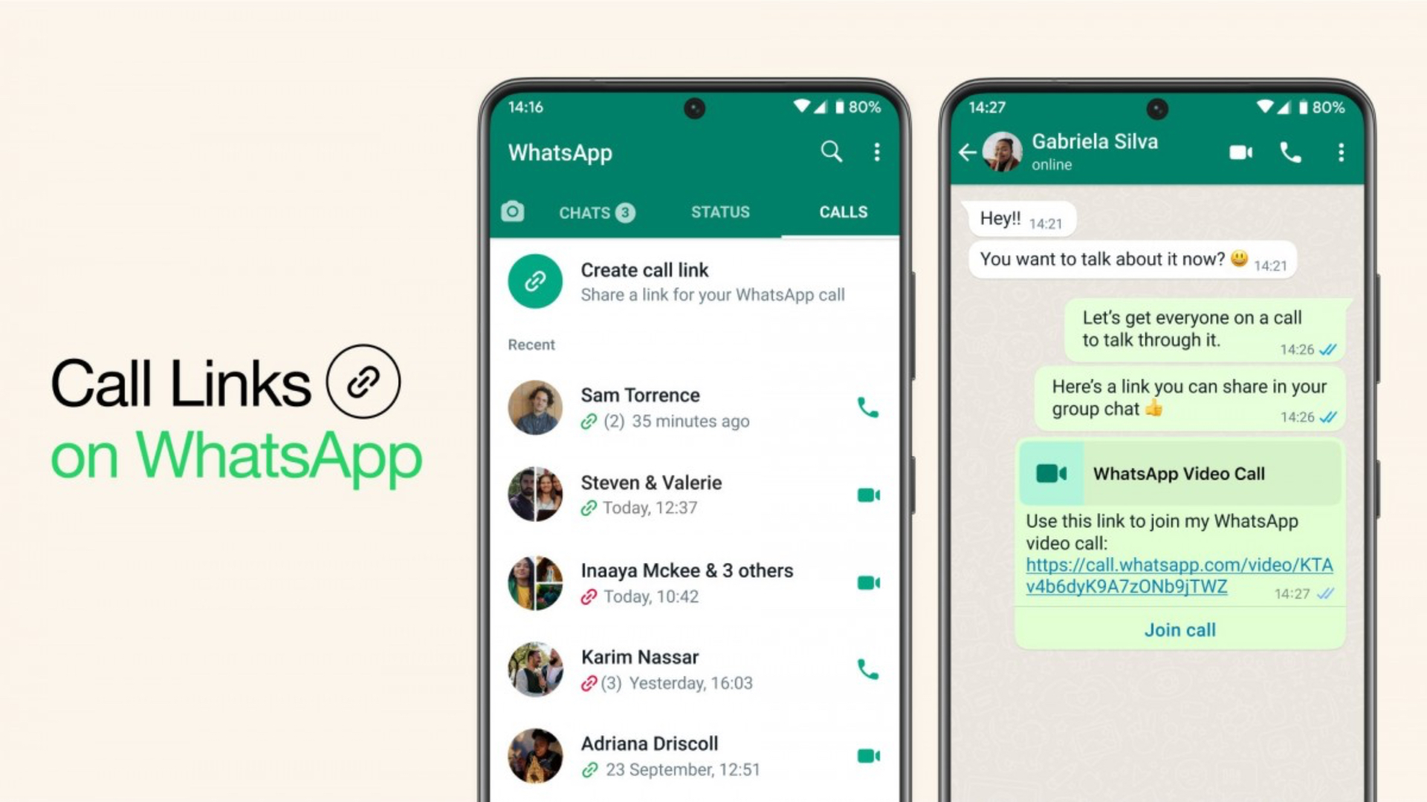Tap voice call icon next to Sam Torrence
1427x802 pixels.
pyautogui.click(x=867, y=408)
